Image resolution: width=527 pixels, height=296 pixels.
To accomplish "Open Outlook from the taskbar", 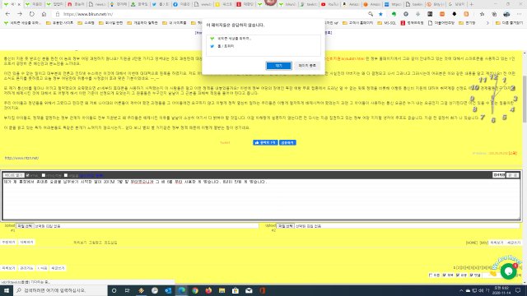I will click(x=168, y=290).
